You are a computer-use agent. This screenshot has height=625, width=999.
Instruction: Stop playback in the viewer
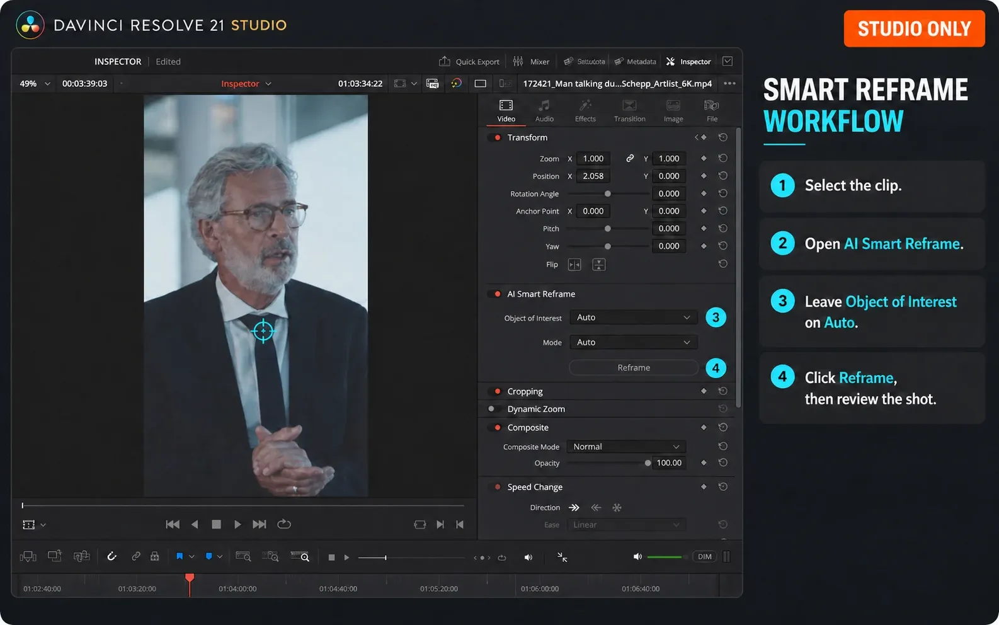[x=216, y=524]
